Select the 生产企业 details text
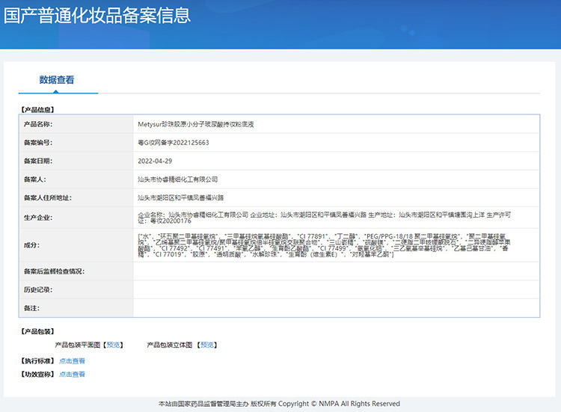 324,218
